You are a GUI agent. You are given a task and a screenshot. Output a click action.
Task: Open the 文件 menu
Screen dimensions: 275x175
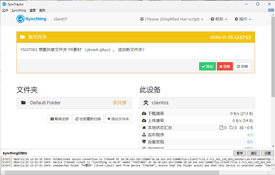tap(5, 10)
